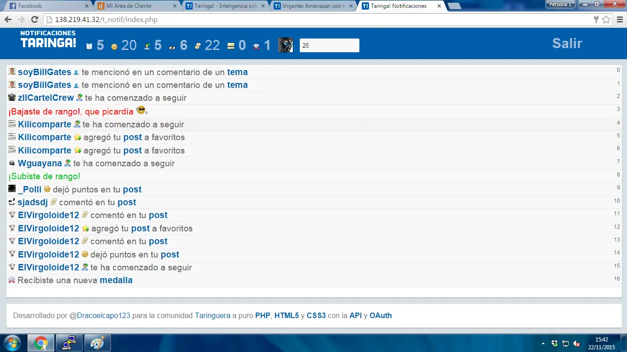This screenshot has width=627, height=352.
Task: Open the Windows Start menu
Action: 11,343
